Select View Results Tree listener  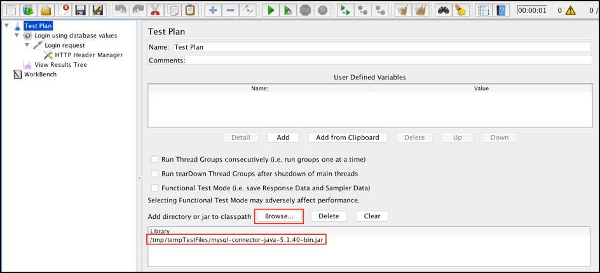(60, 65)
